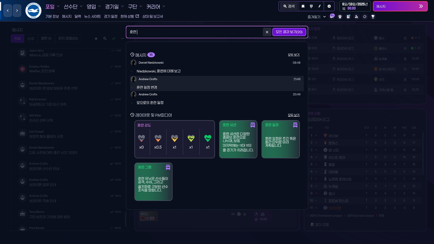The height and width of the screenshot is (244, 434).
Task: Open the 훈련 세션 card
Action: (x=238, y=139)
